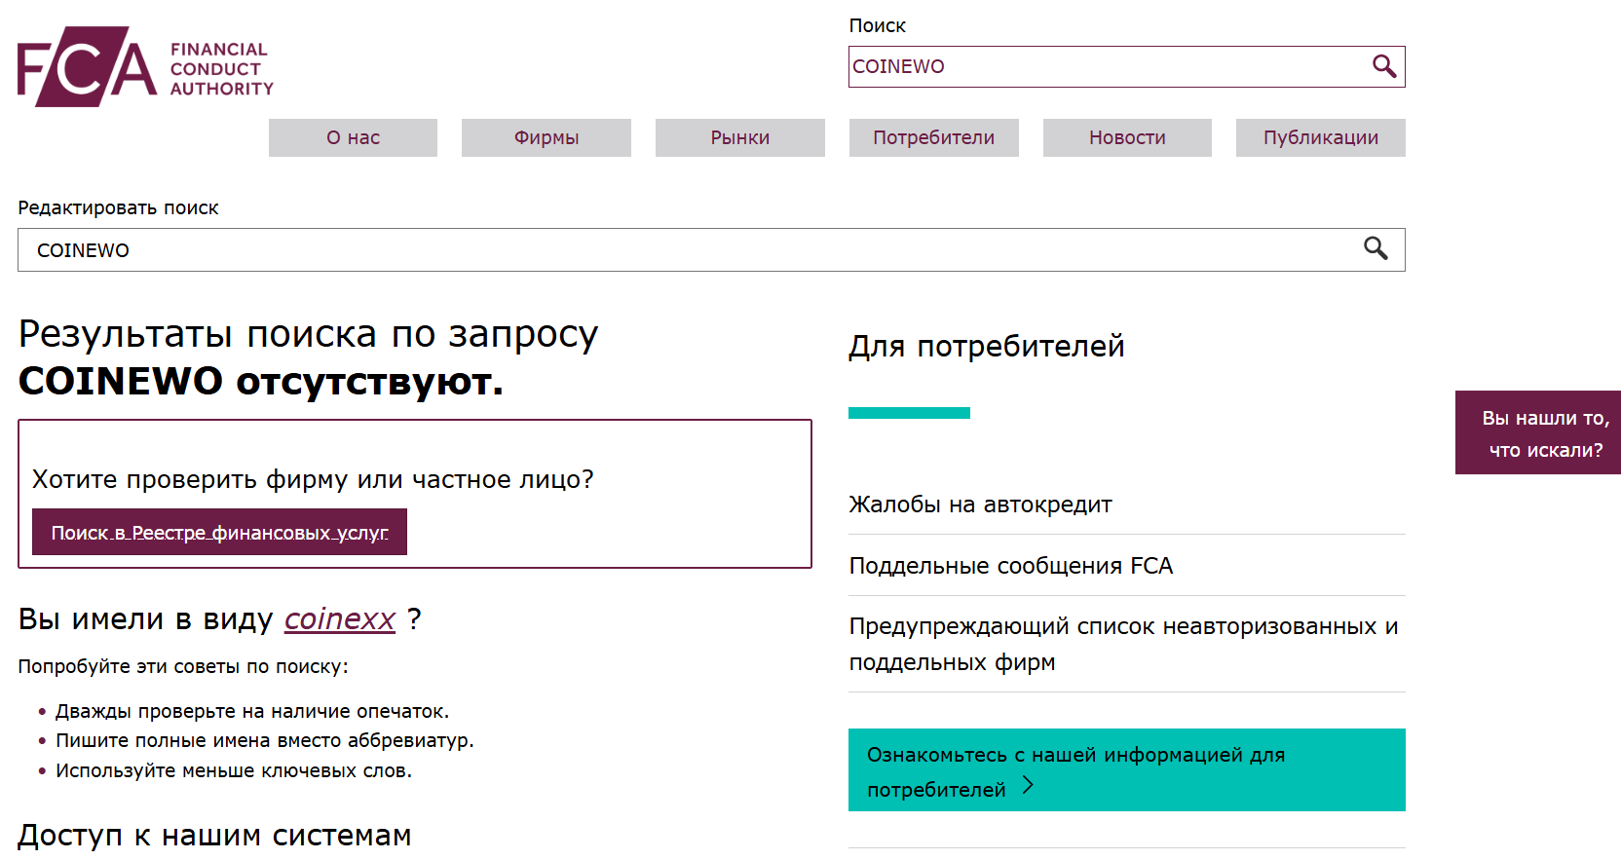
Task: Click the chevron arrow after 'потребителей'
Action: pos(1028,786)
